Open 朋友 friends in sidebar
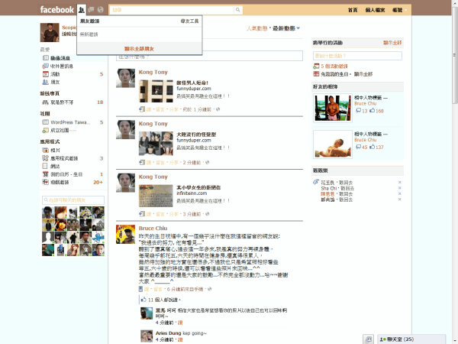The height and width of the screenshot is (344, 458). point(55,82)
